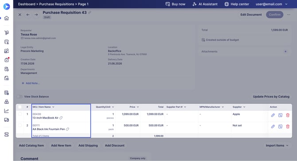Check the row 2 Fountain Pen checkbox
297x161 pixels.
20,126
